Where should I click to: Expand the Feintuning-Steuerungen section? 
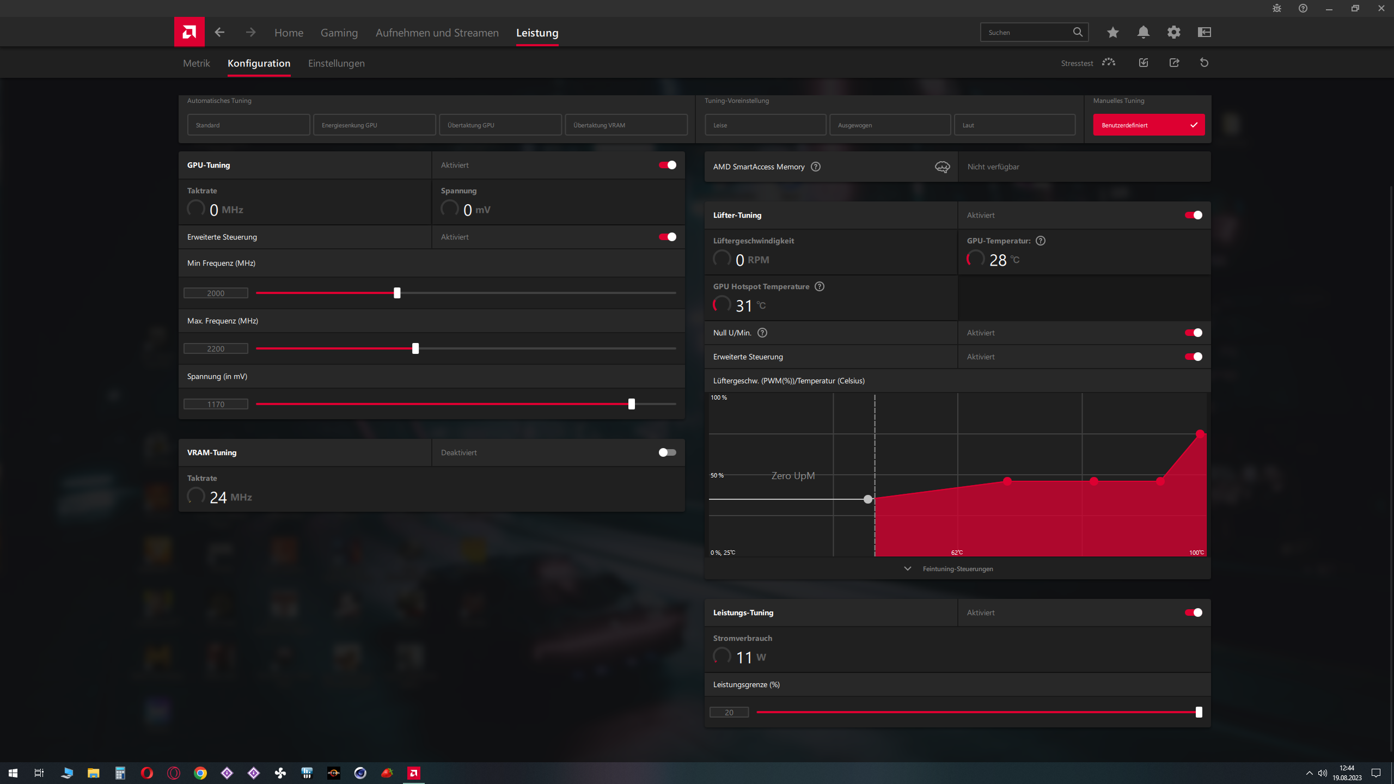click(x=957, y=569)
